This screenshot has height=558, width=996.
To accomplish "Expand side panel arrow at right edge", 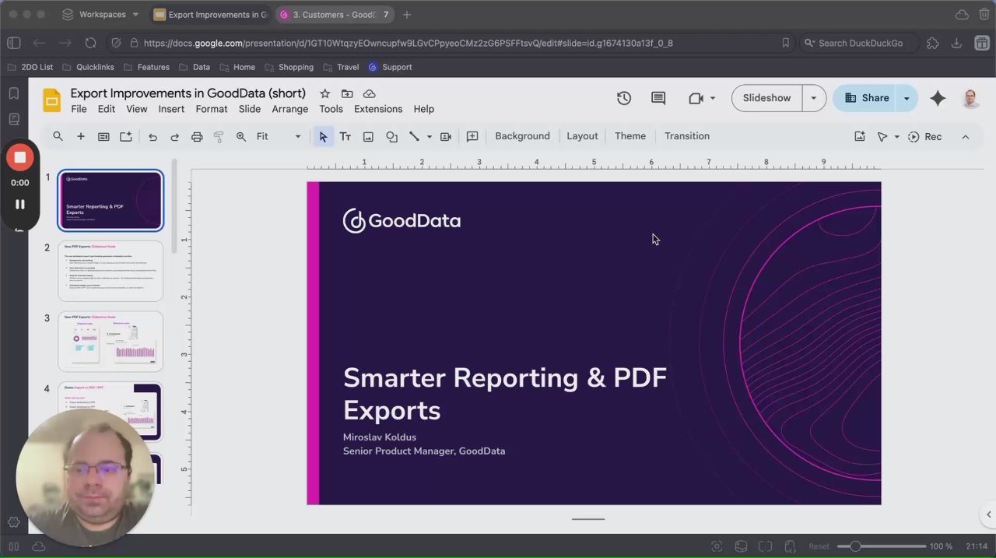I will (x=988, y=514).
